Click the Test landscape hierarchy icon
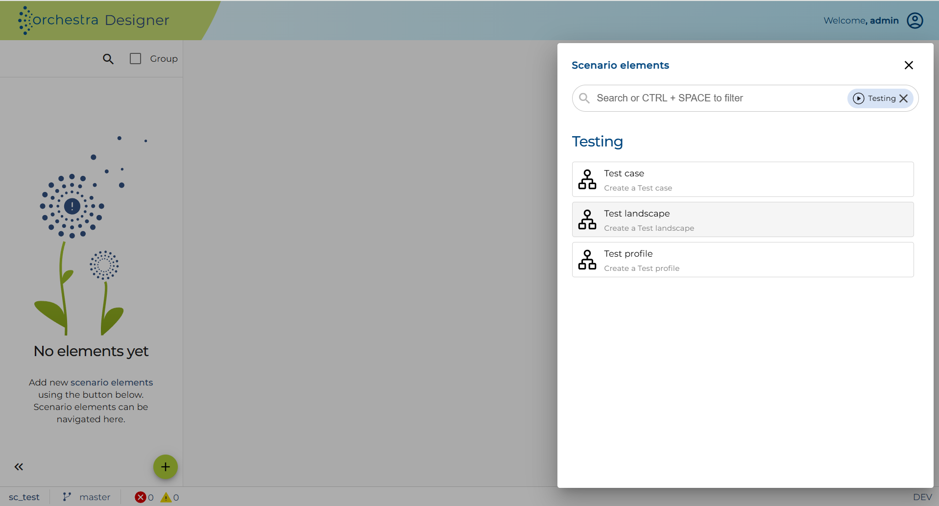 (x=587, y=219)
